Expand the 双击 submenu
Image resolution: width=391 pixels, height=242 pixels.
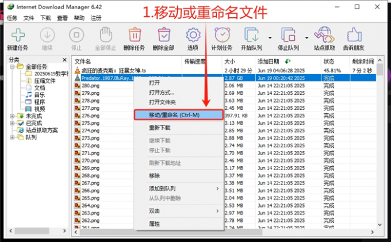click(217, 211)
